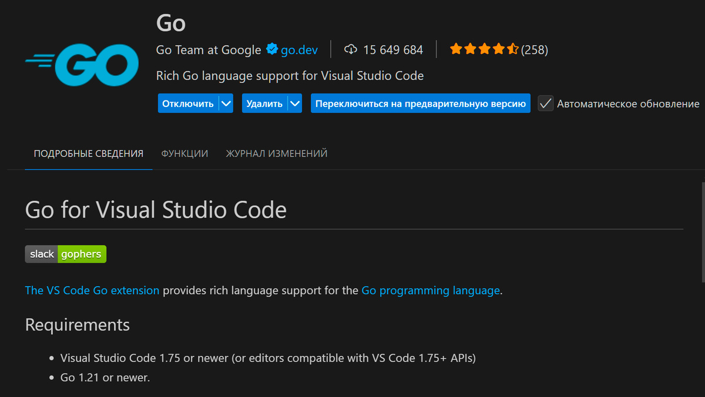Click the Go for Visual Studio Code heading
This screenshot has width=705, height=397.
(x=156, y=210)
